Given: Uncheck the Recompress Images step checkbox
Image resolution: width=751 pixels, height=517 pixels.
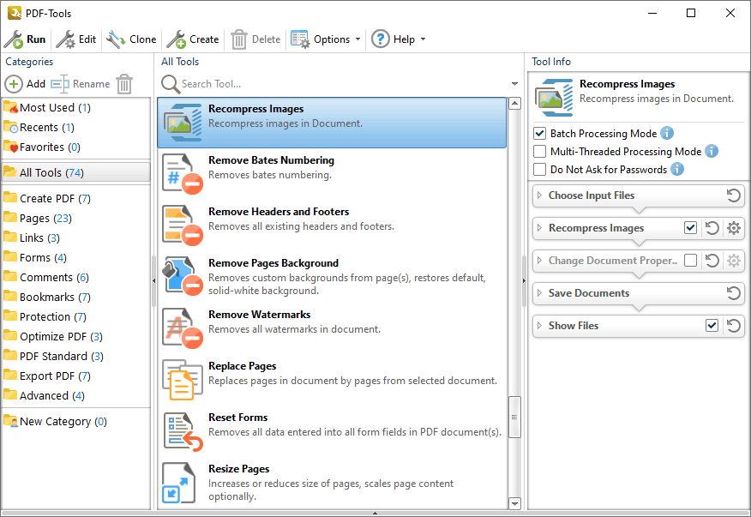Looking at the screenshot, I should [x=690, y=227].
